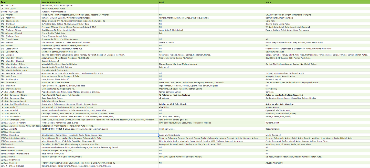370x168 pixels.
Task: Click the 'Lucas Martinez Quarta' patch cell
Action: pos(212,135)
